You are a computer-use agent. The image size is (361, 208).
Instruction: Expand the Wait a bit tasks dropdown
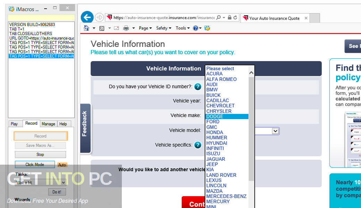point(63,183)
